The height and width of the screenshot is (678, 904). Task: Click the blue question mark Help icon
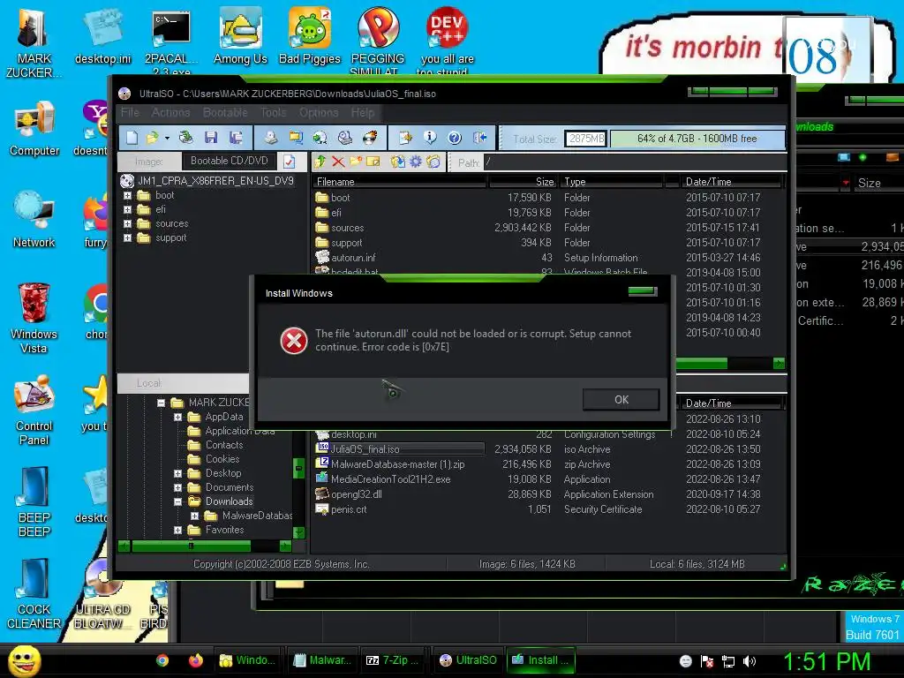click(455, 138)
